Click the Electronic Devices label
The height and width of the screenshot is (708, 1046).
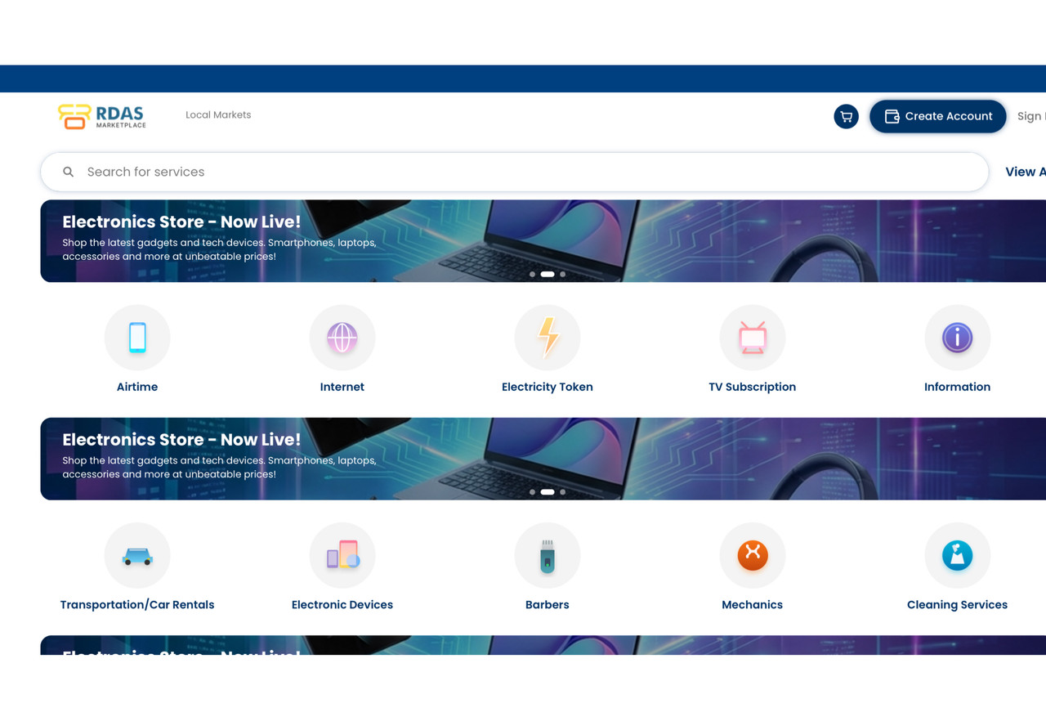click(342, 605)
